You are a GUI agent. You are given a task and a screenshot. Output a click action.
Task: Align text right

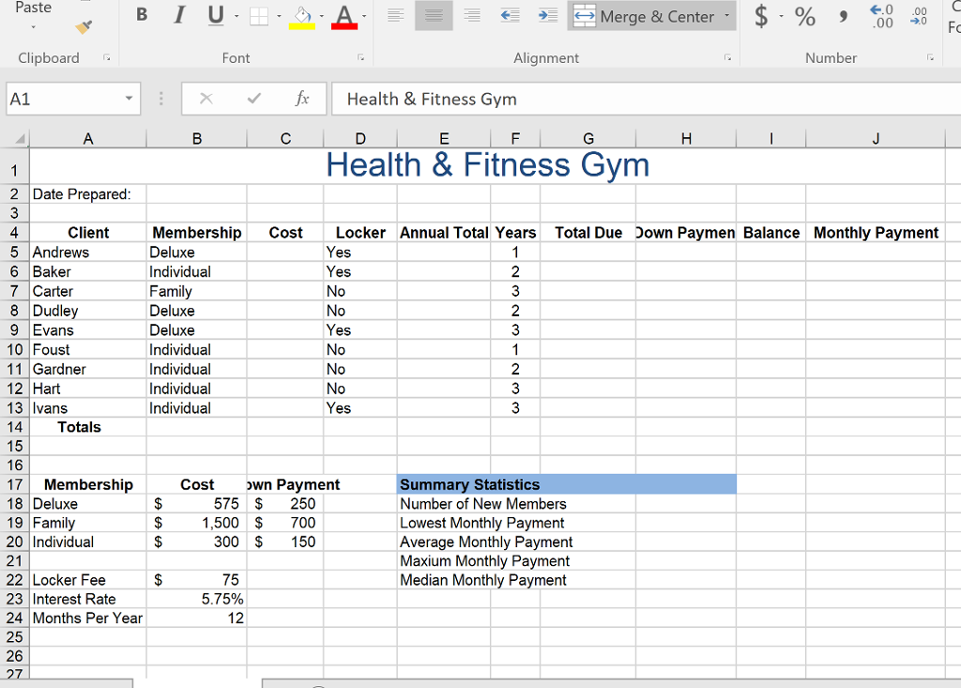[471, 16]
